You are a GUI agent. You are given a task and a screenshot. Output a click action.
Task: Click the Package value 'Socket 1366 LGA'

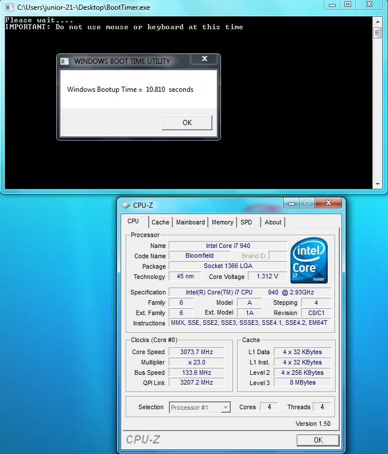tap(228, 266)
